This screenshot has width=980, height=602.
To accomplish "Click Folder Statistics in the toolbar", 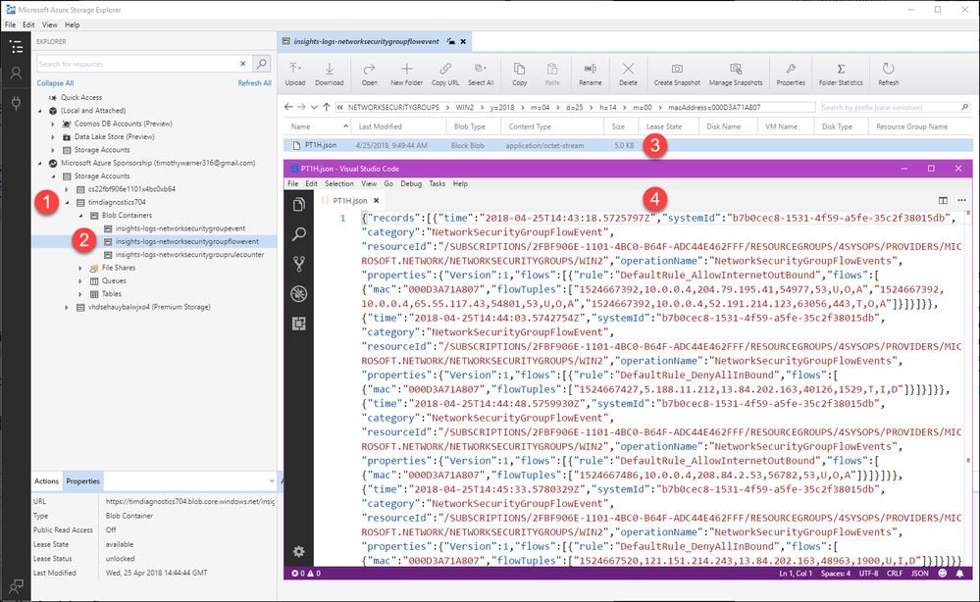I will point(841,75).
